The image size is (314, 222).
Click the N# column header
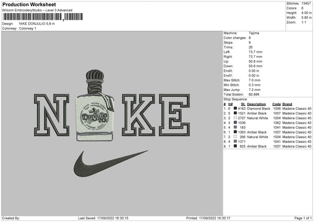tap(230, 104)
